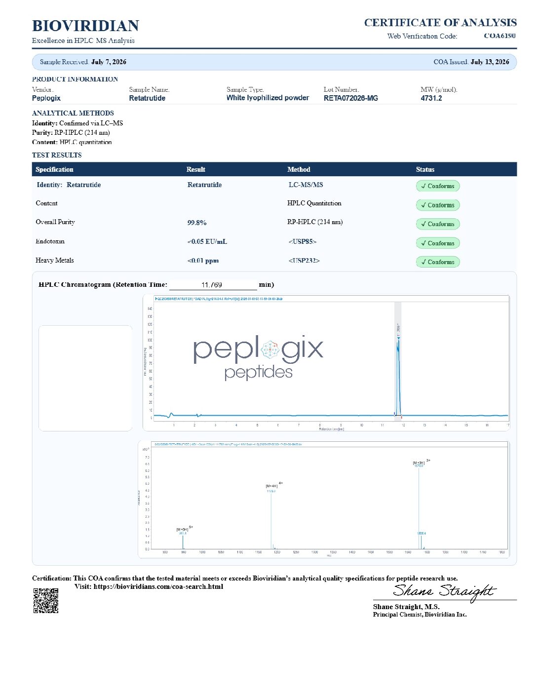Click the vendor name Peplogix
This screenshot has height=695, width=537.
[46, 98]
